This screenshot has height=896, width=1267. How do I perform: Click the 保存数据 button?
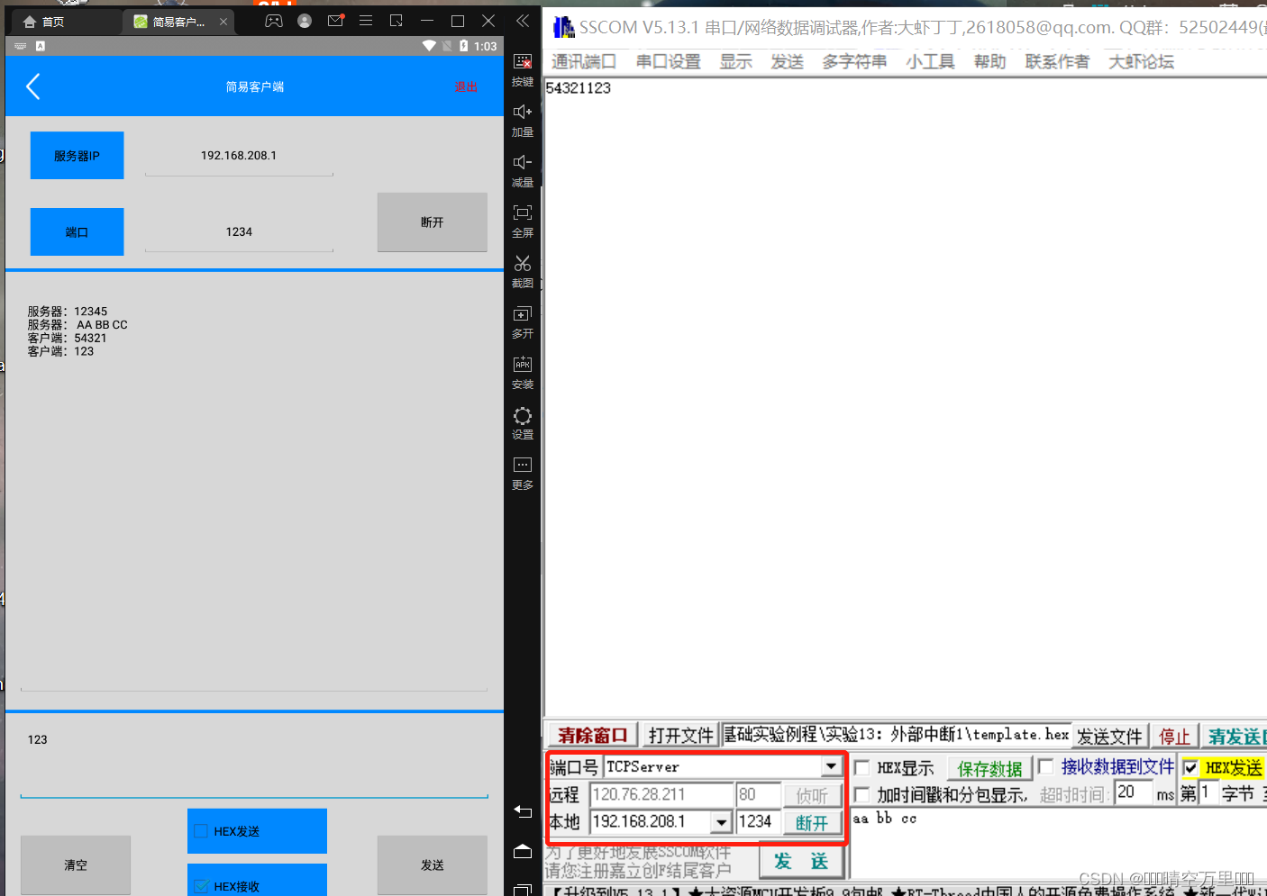click(989, 768)
